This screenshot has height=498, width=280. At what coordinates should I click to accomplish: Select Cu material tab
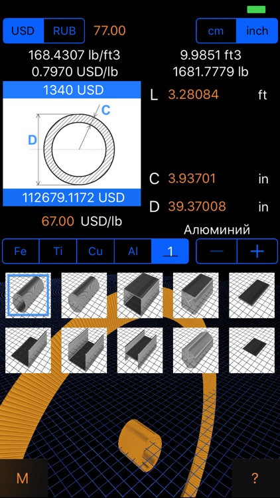pyautogui.click(x=96, y=251)
